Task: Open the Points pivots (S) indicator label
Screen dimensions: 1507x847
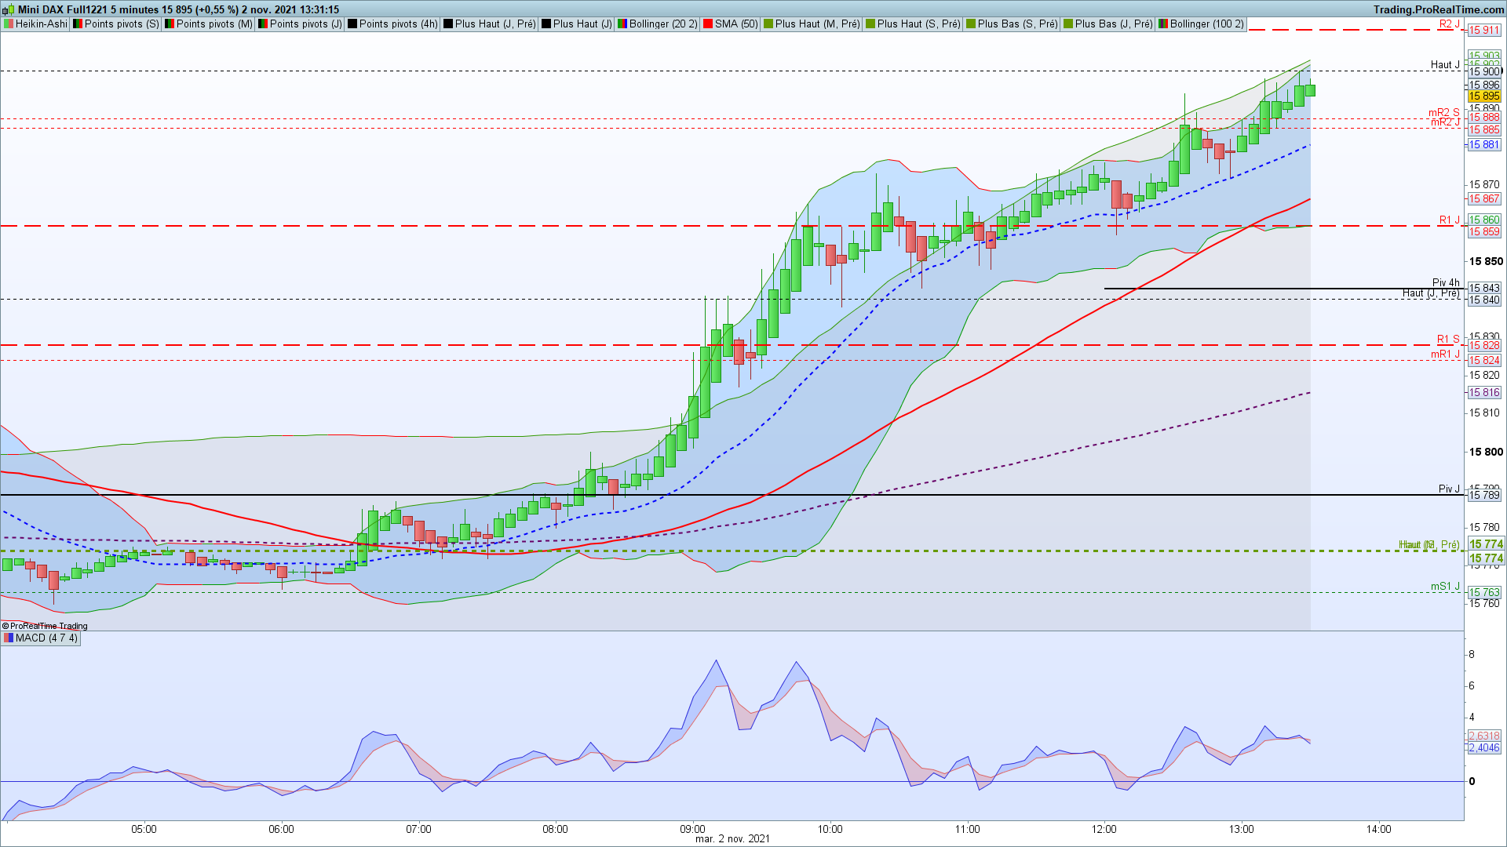Action: click(x=121, y=24)
